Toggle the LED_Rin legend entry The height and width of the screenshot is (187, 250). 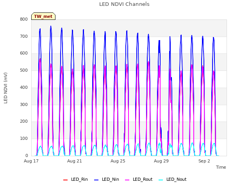coord(75,180)
